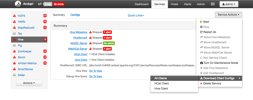This screenshot has width=253, height=100.
Task: Click the HDFS alert count badge 5
Action: coord(45,16)
